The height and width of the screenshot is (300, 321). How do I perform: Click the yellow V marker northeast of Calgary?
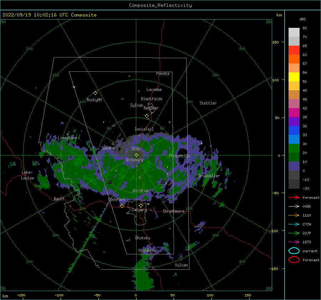148,204
